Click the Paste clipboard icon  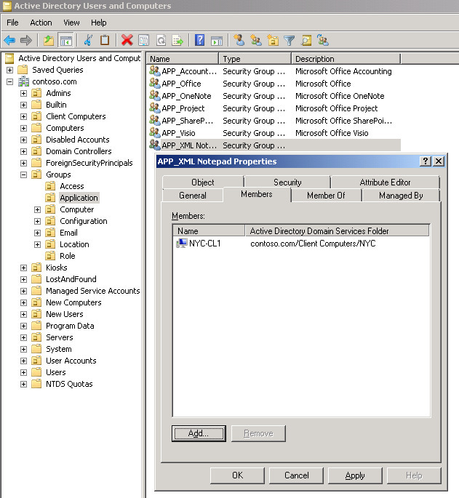105,40
